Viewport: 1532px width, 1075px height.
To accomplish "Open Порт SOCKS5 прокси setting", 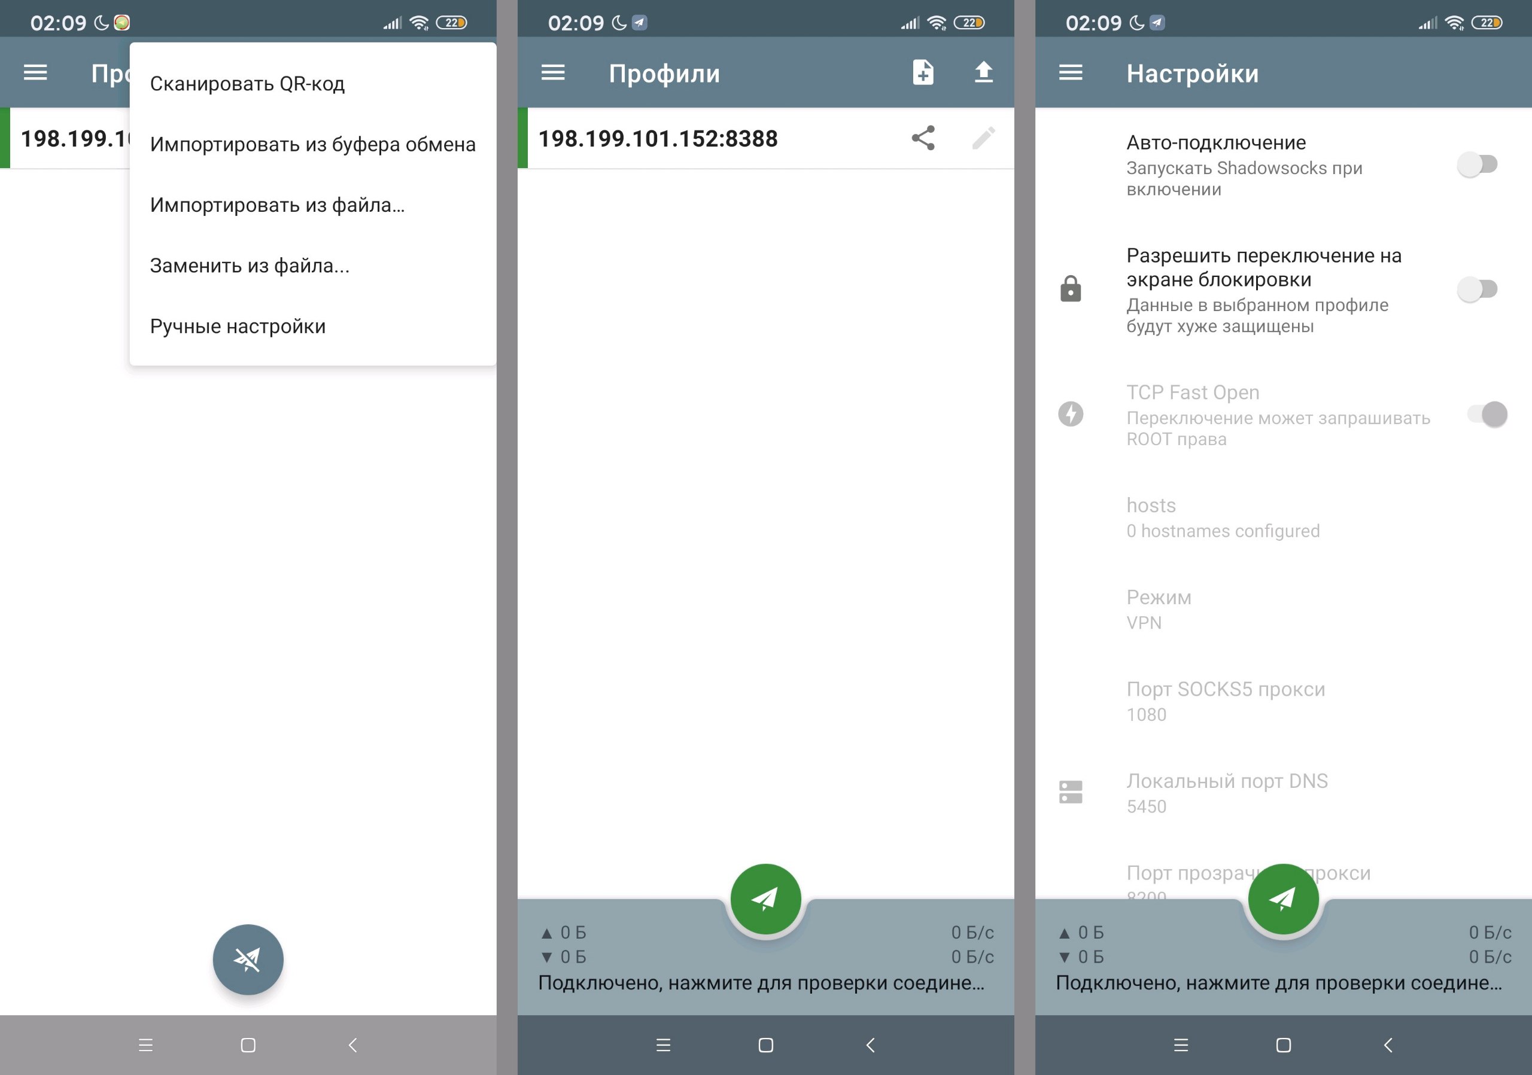I will tap(1283, 702).
